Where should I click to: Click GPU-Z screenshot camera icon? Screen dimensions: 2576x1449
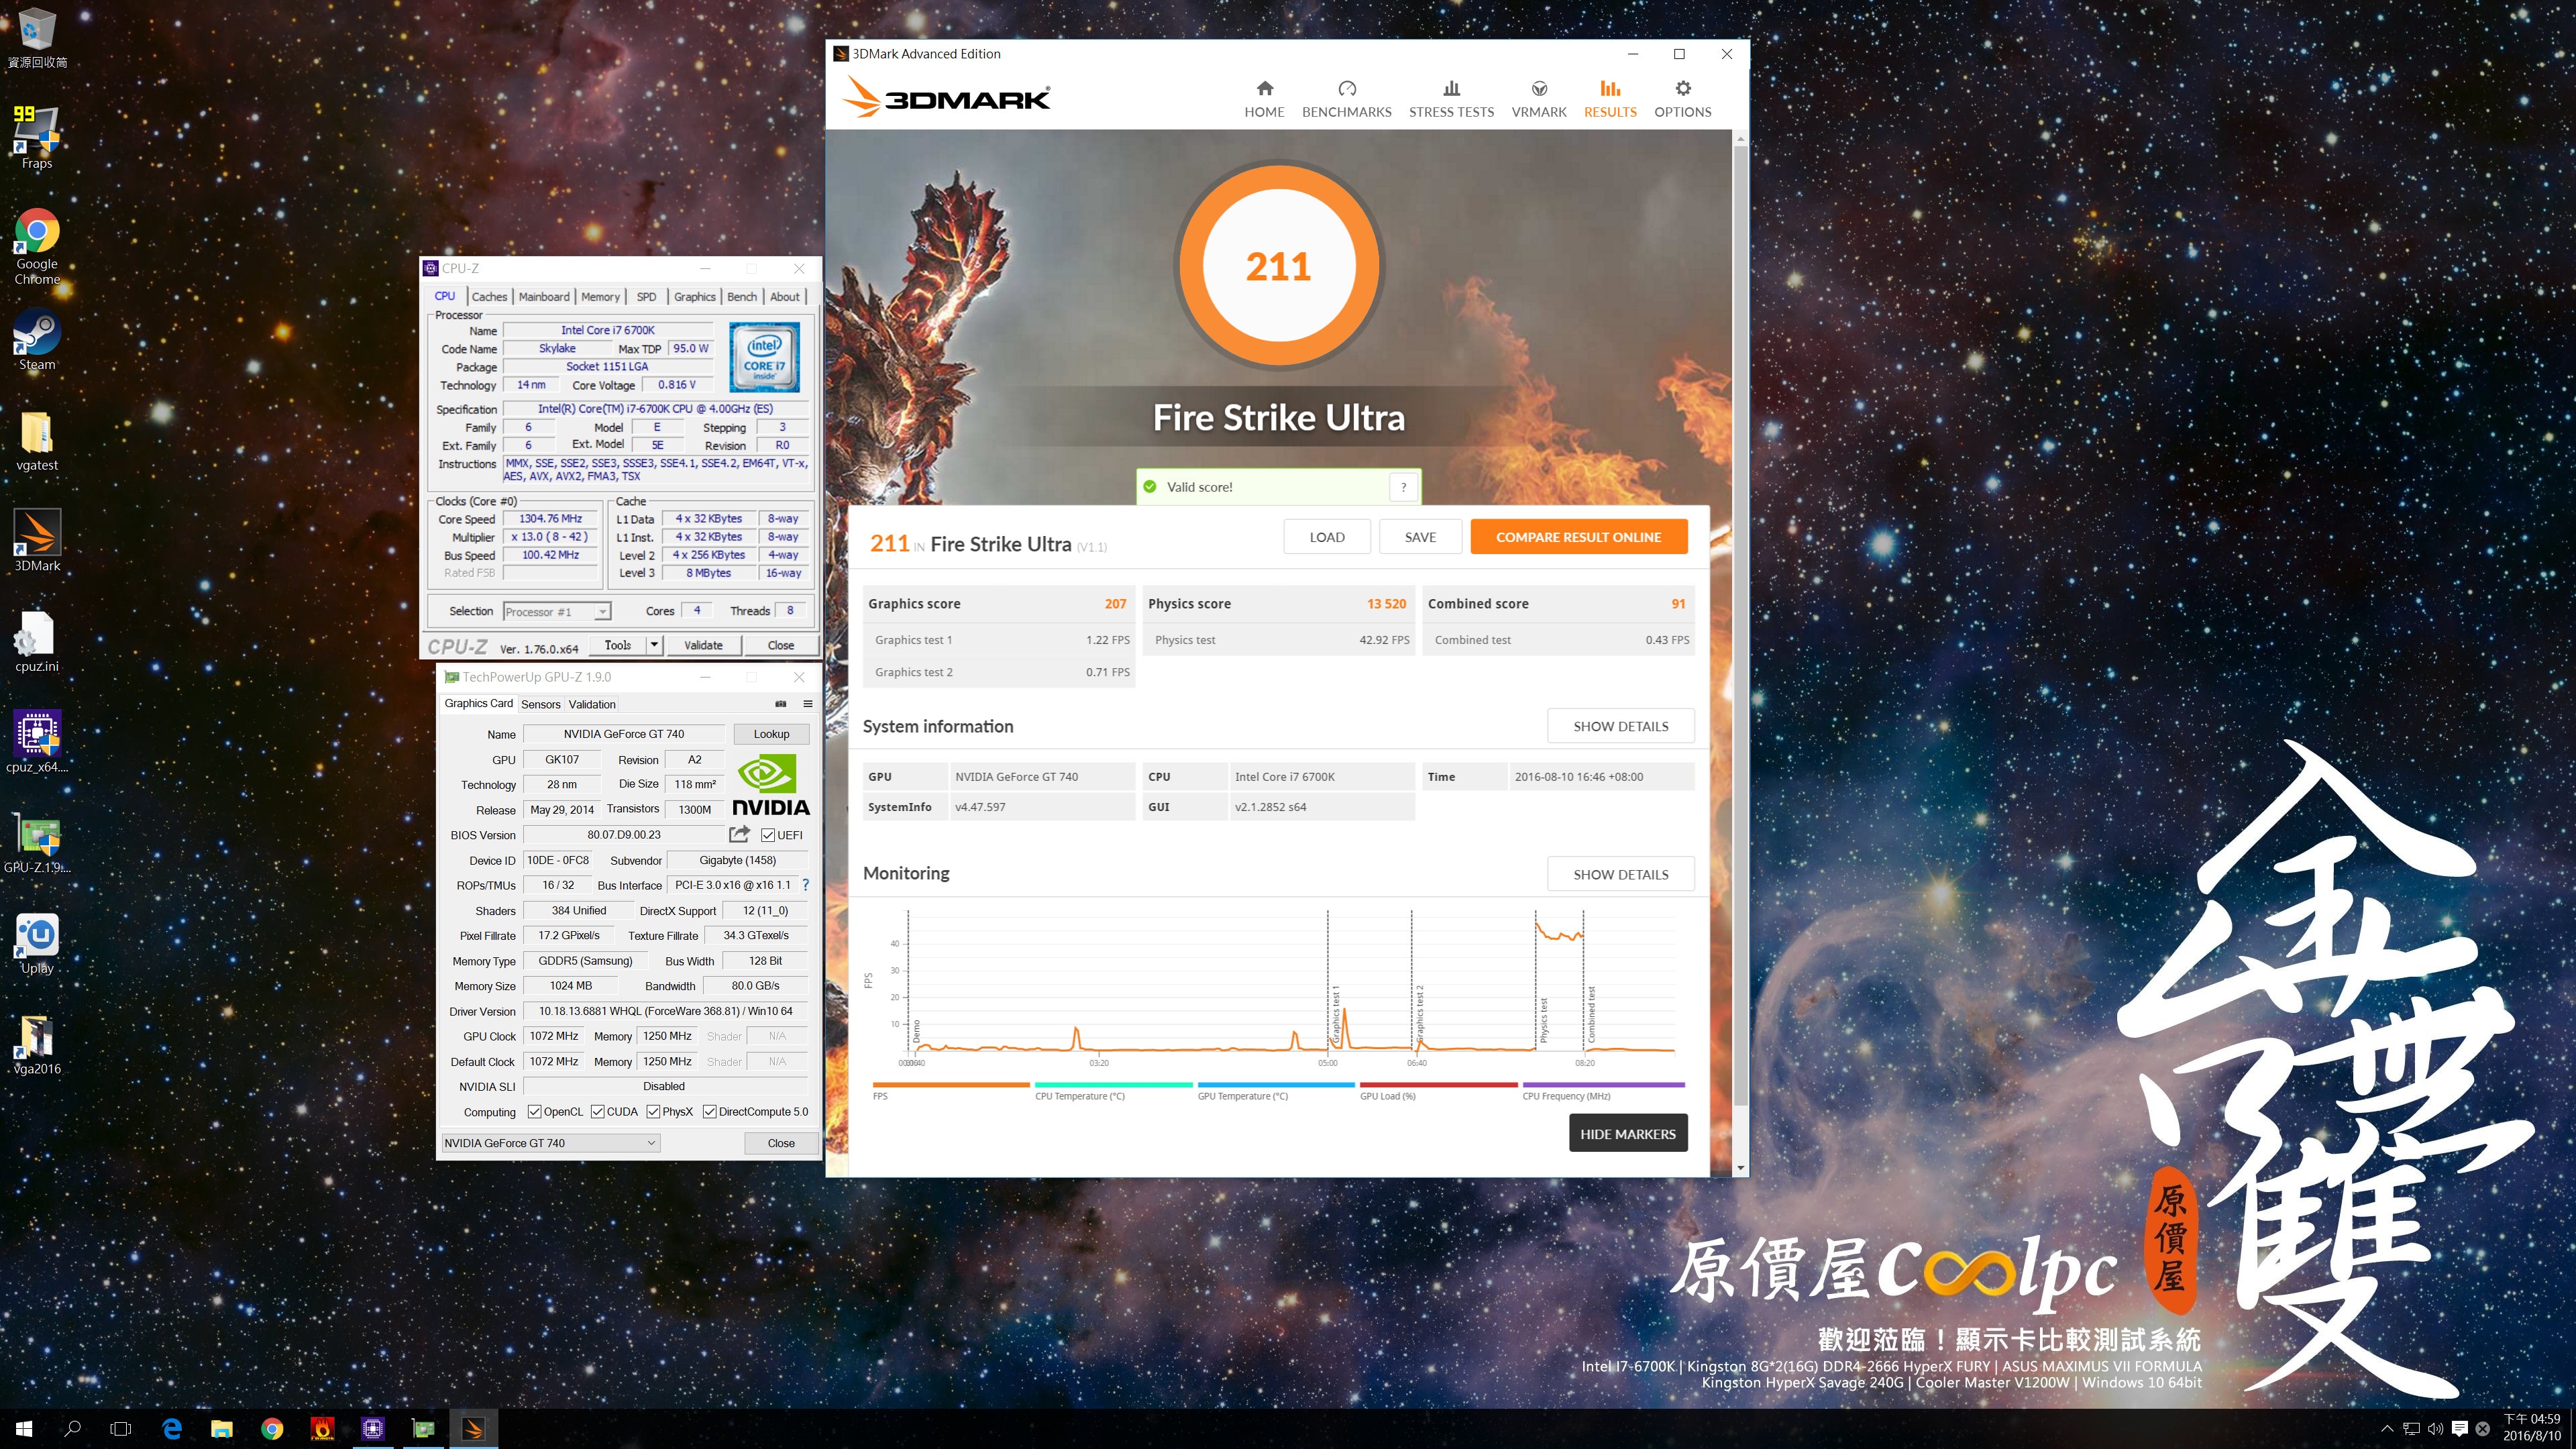[x=781, y=704]
